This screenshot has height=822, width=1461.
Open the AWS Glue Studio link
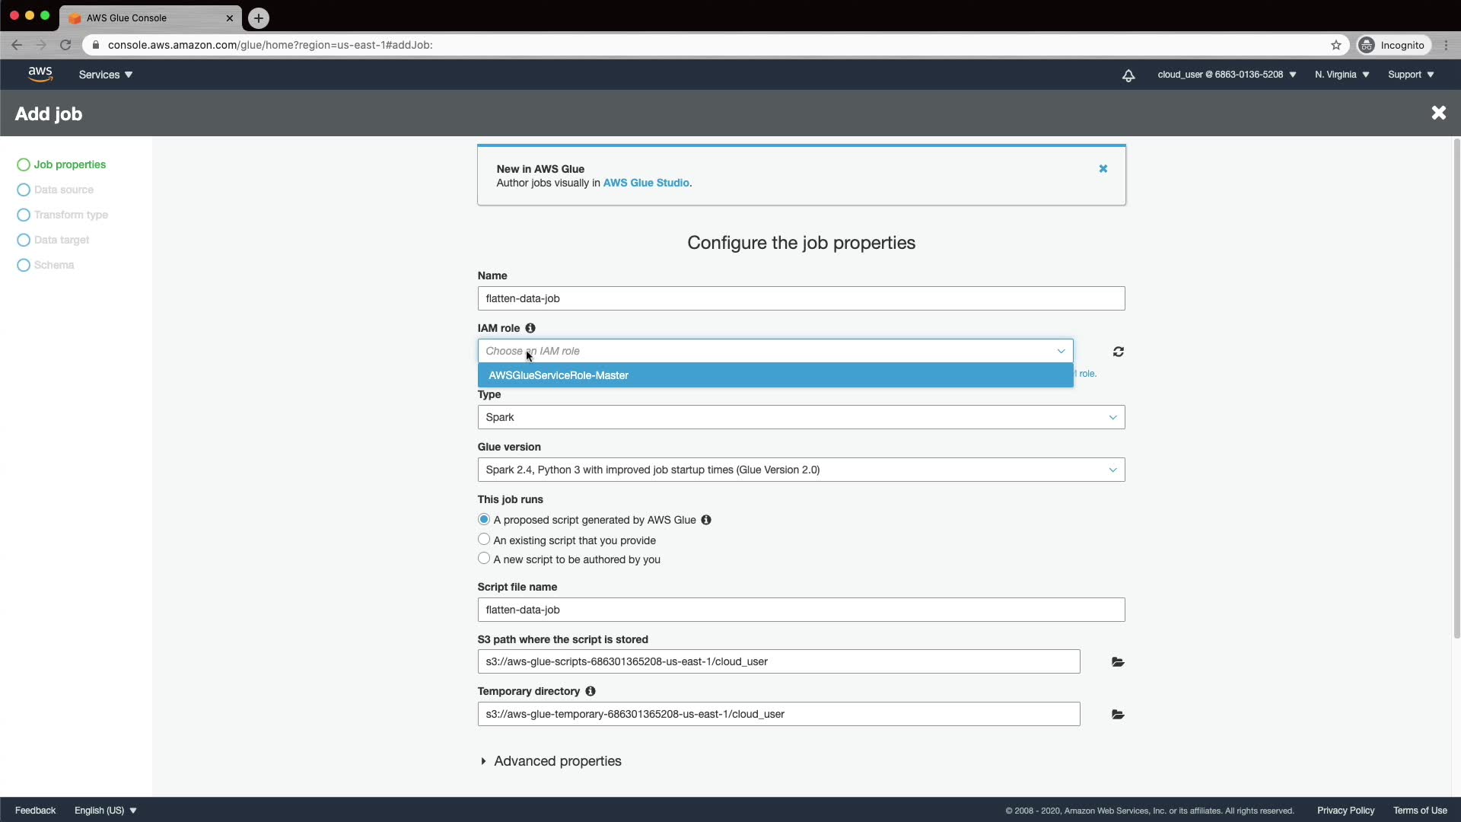[x=646, y=183]
